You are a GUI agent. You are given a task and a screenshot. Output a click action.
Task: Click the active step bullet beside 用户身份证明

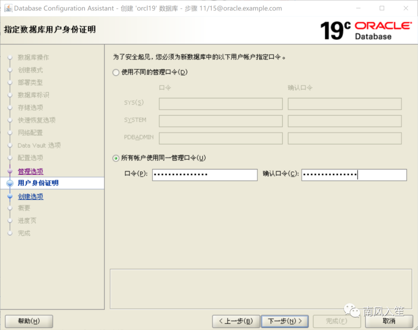(x=10, y=183)
